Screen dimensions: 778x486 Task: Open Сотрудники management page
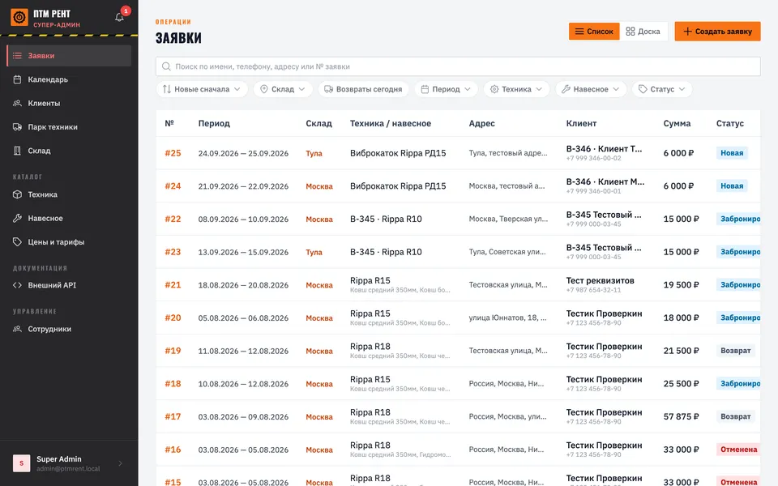tap(69, 329)
